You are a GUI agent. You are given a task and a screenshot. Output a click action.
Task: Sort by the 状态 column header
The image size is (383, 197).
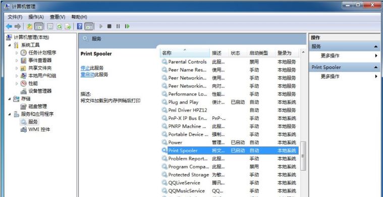tap(238, 53)
